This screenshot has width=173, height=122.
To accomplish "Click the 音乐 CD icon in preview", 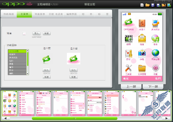I will 155,38.
